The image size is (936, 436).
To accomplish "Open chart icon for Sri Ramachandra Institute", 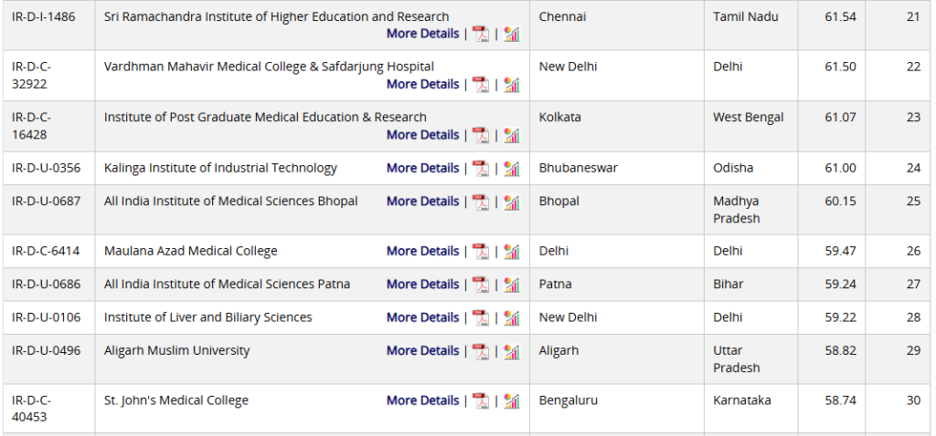I will pos(511,34).
